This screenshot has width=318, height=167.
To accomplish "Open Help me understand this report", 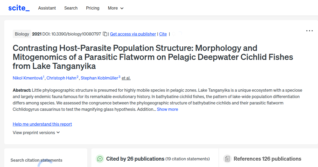I will [x=42, y=124].
